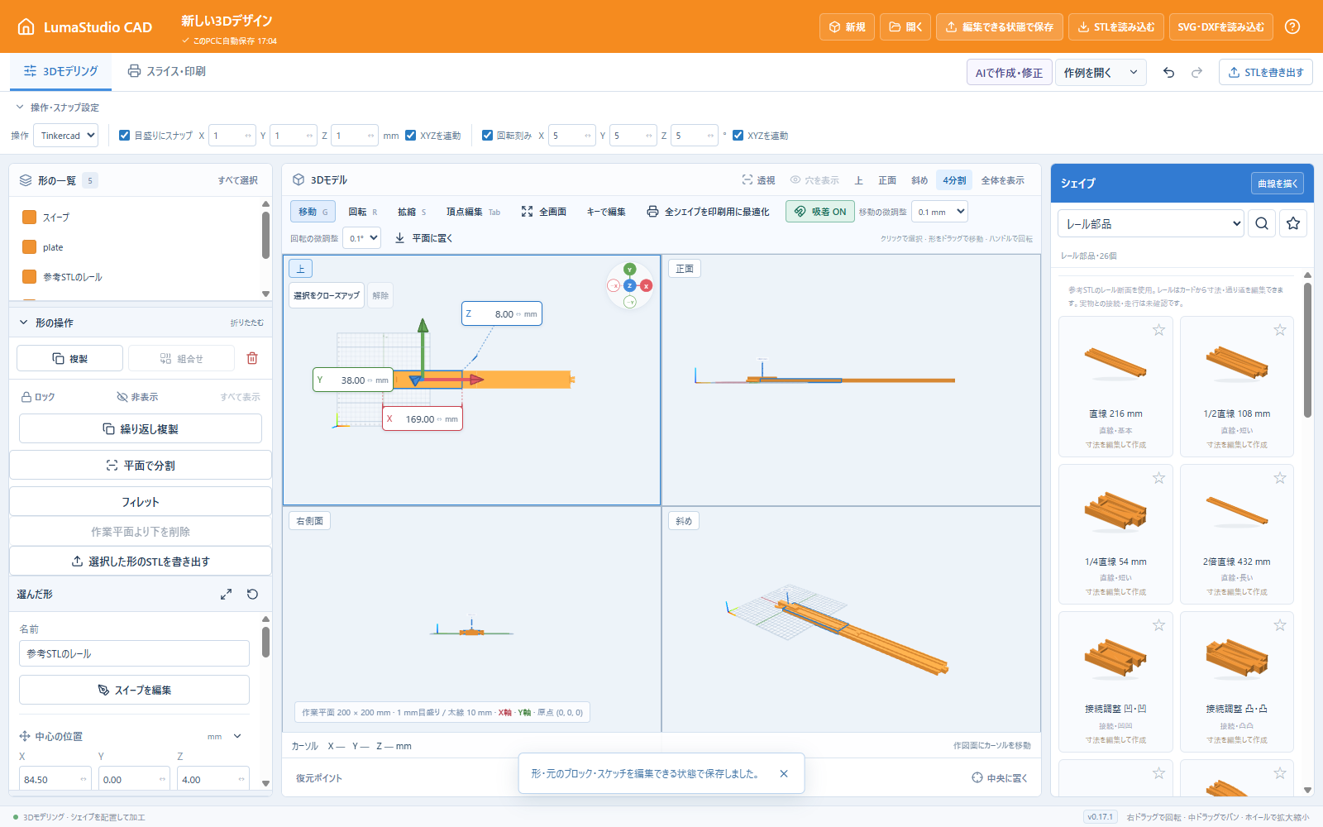
Task: Click AIで作成・修正 button
Action: 1009,73
